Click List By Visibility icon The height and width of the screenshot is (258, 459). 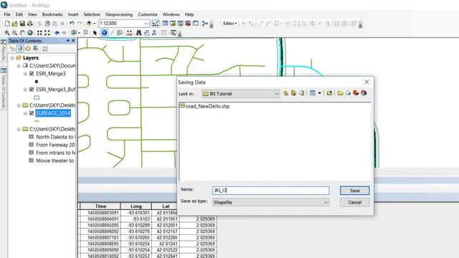click(x=28, y=49)
